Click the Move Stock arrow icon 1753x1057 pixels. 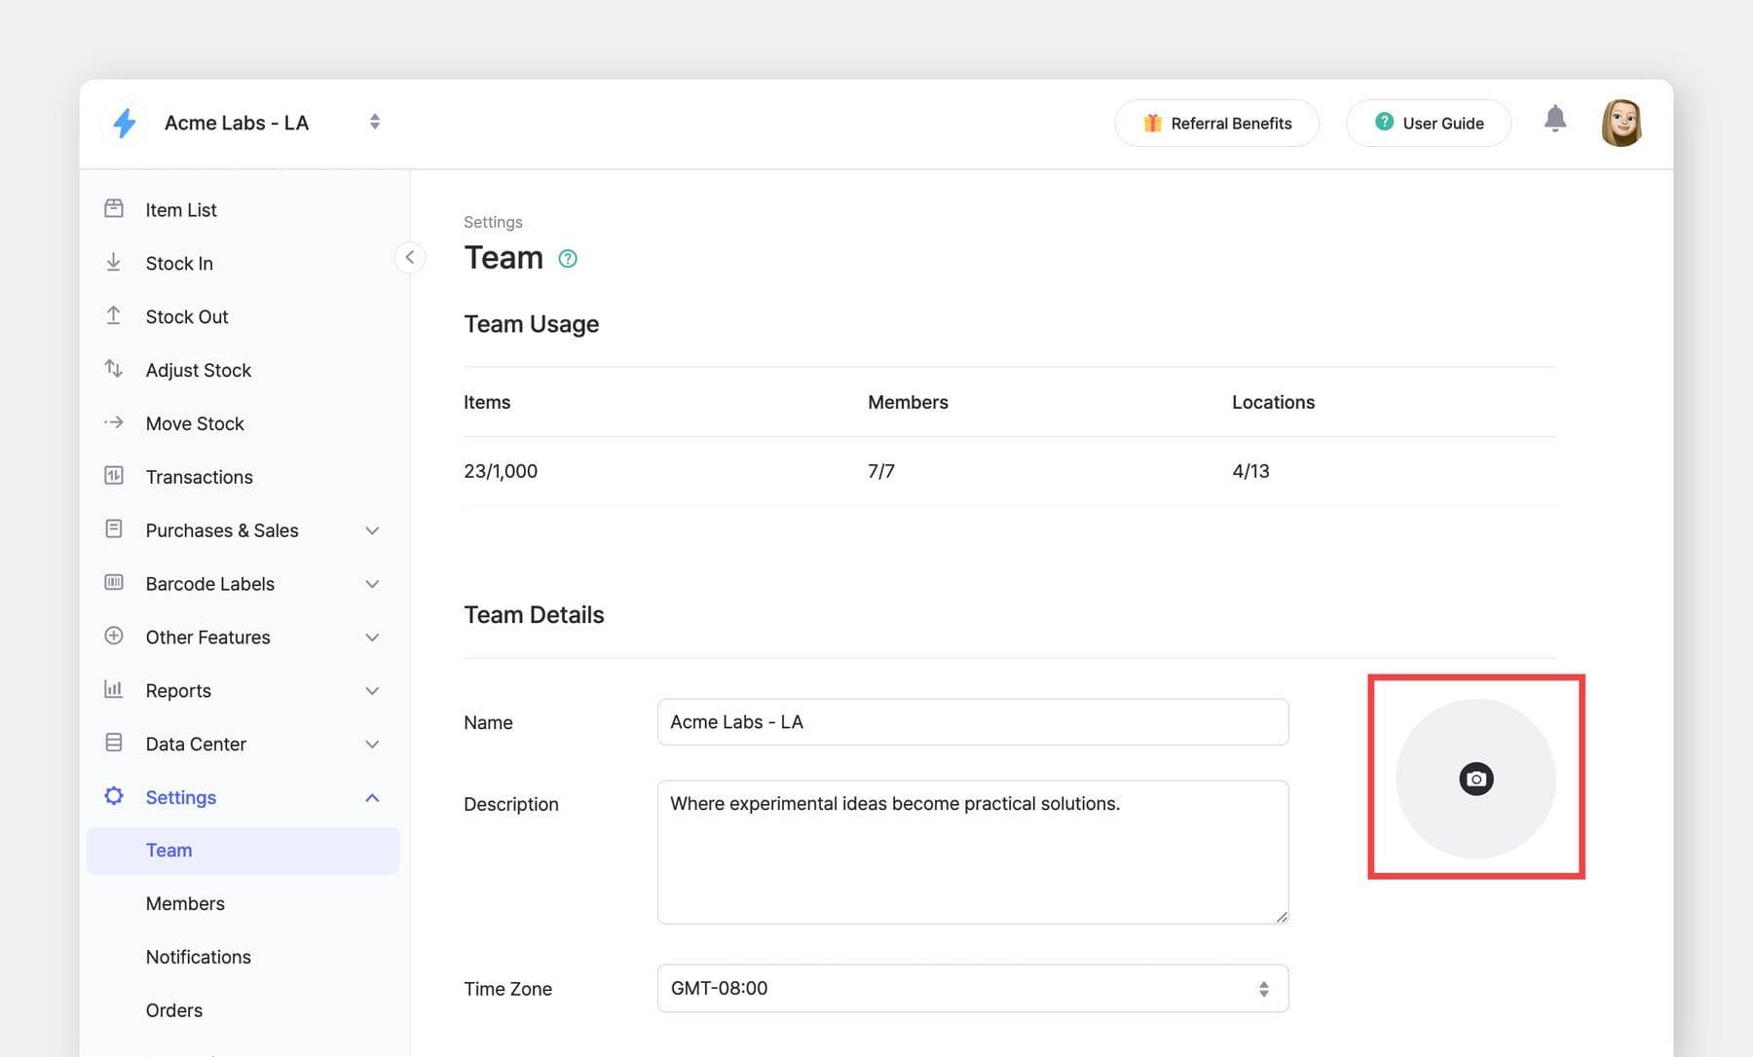pos(114,422)
